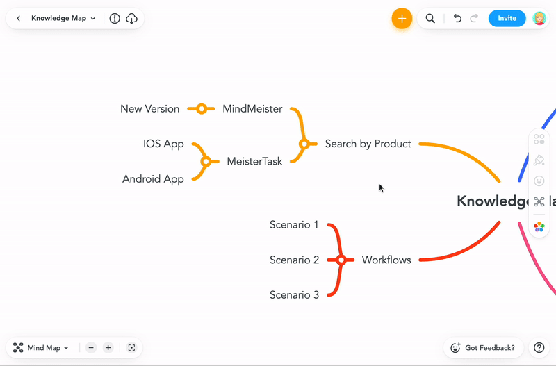This screenshot has width=556, height=366.
Task: Open the search magnifier tool
Action: pyautogui.click(x=430, y=19)
